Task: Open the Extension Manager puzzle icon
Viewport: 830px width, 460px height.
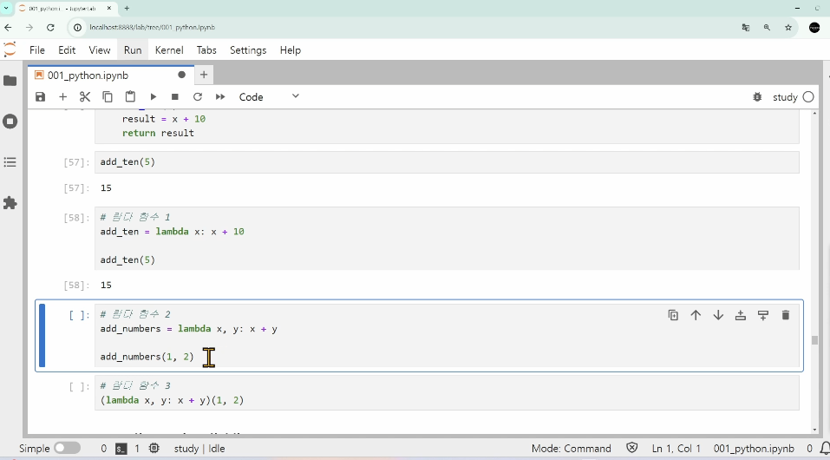Action: point(10,203)
